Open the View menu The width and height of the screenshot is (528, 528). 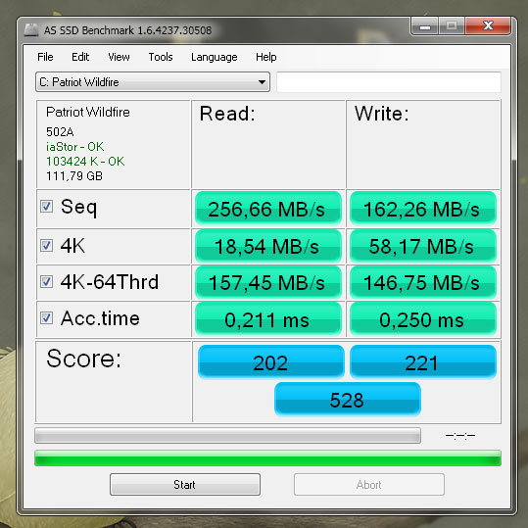click(119, 57)
